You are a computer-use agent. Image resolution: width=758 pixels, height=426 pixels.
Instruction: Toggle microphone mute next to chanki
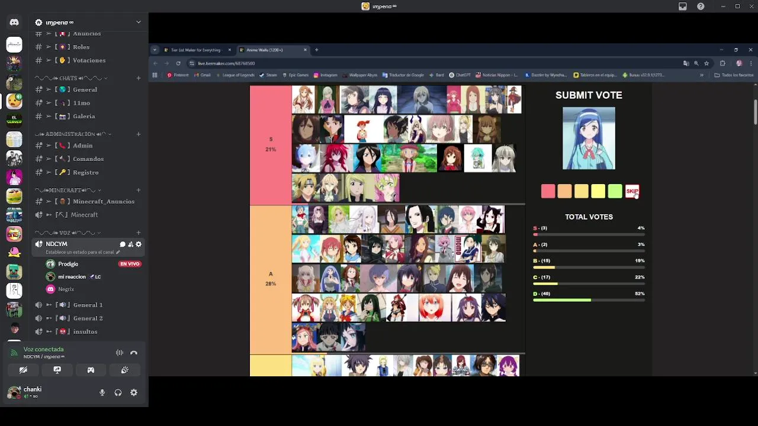point(102,392)
